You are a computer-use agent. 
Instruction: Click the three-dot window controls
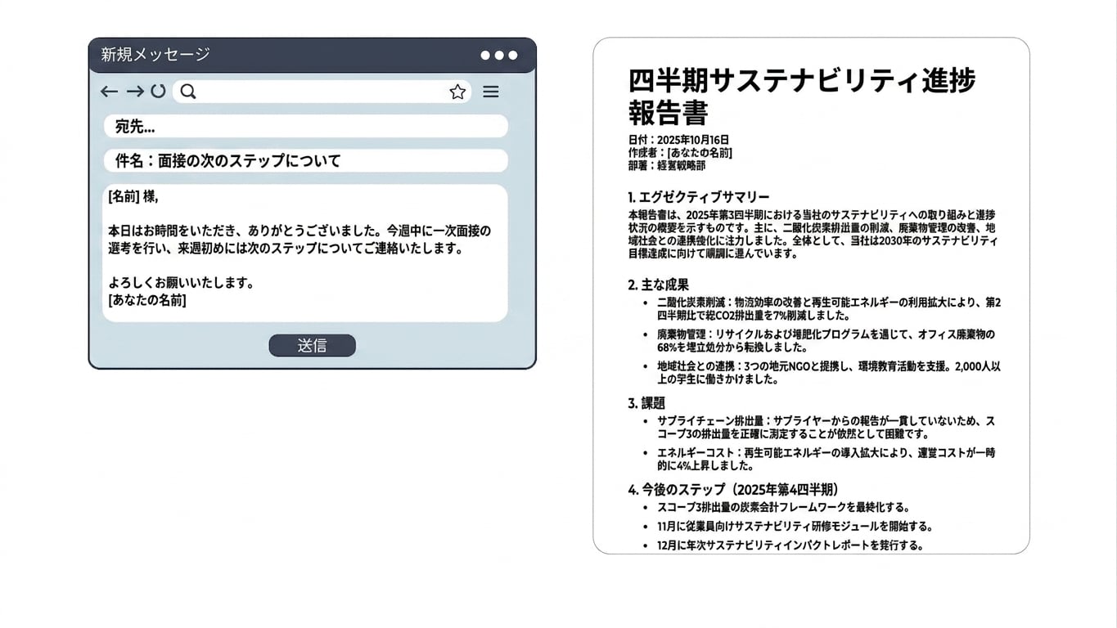(499, 56)
